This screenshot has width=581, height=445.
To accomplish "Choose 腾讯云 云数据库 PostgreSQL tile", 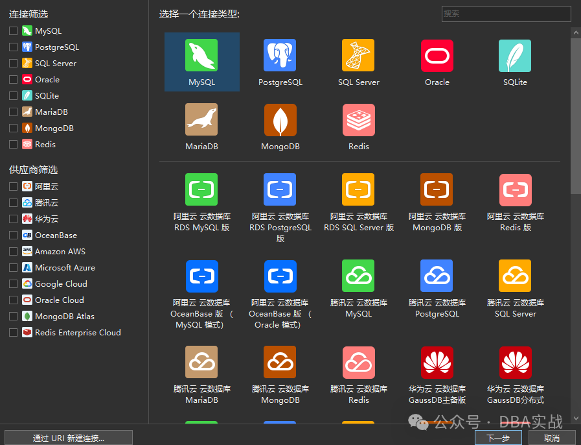I will (x=437, y=289).
